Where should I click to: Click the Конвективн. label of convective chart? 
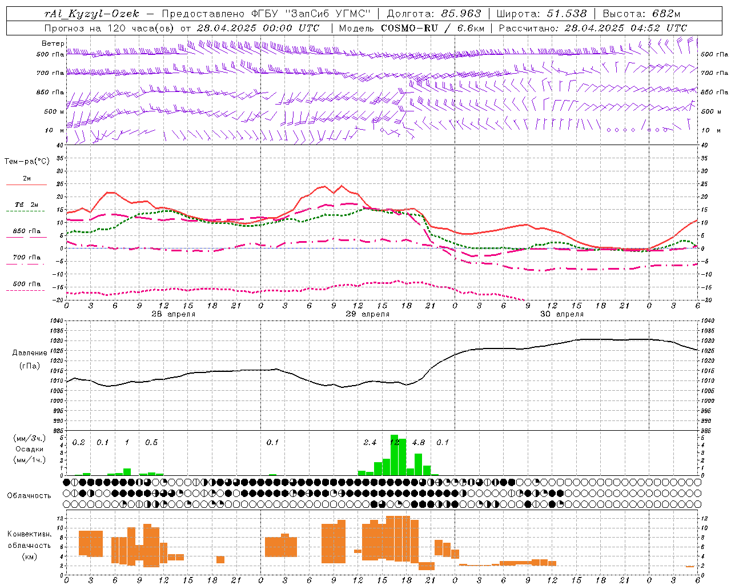point(29,534)
